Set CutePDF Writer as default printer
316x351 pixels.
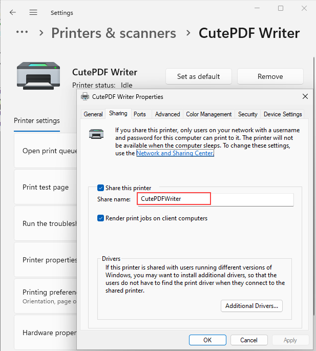point(199,76)
